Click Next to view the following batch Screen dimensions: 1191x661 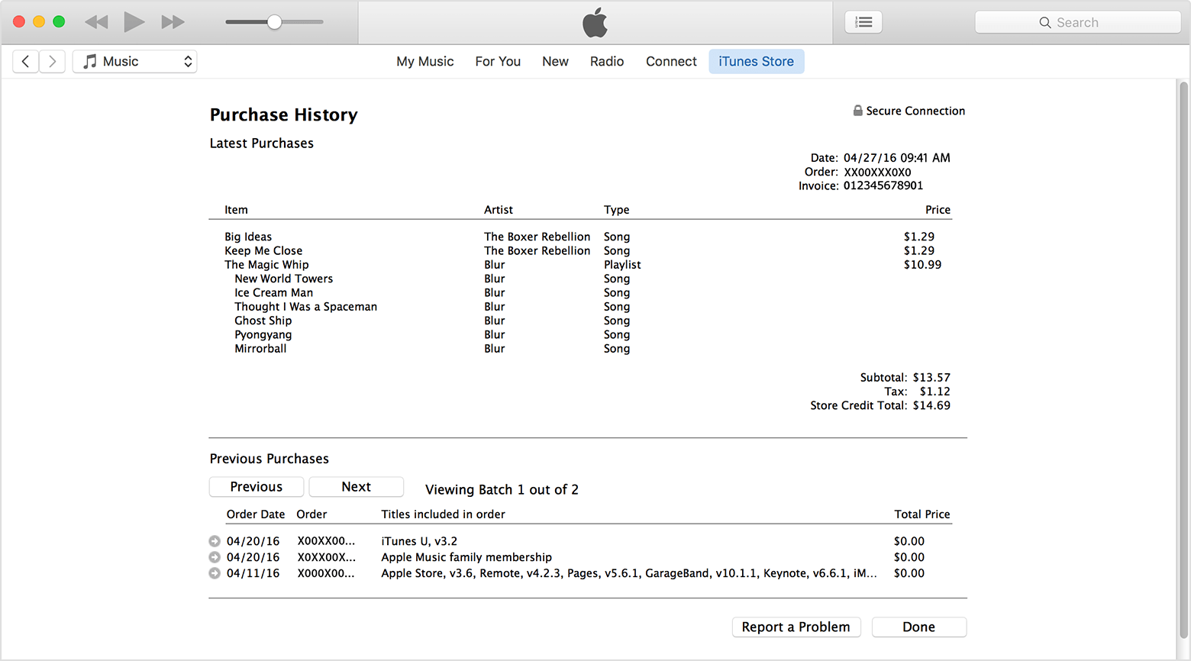356,487
